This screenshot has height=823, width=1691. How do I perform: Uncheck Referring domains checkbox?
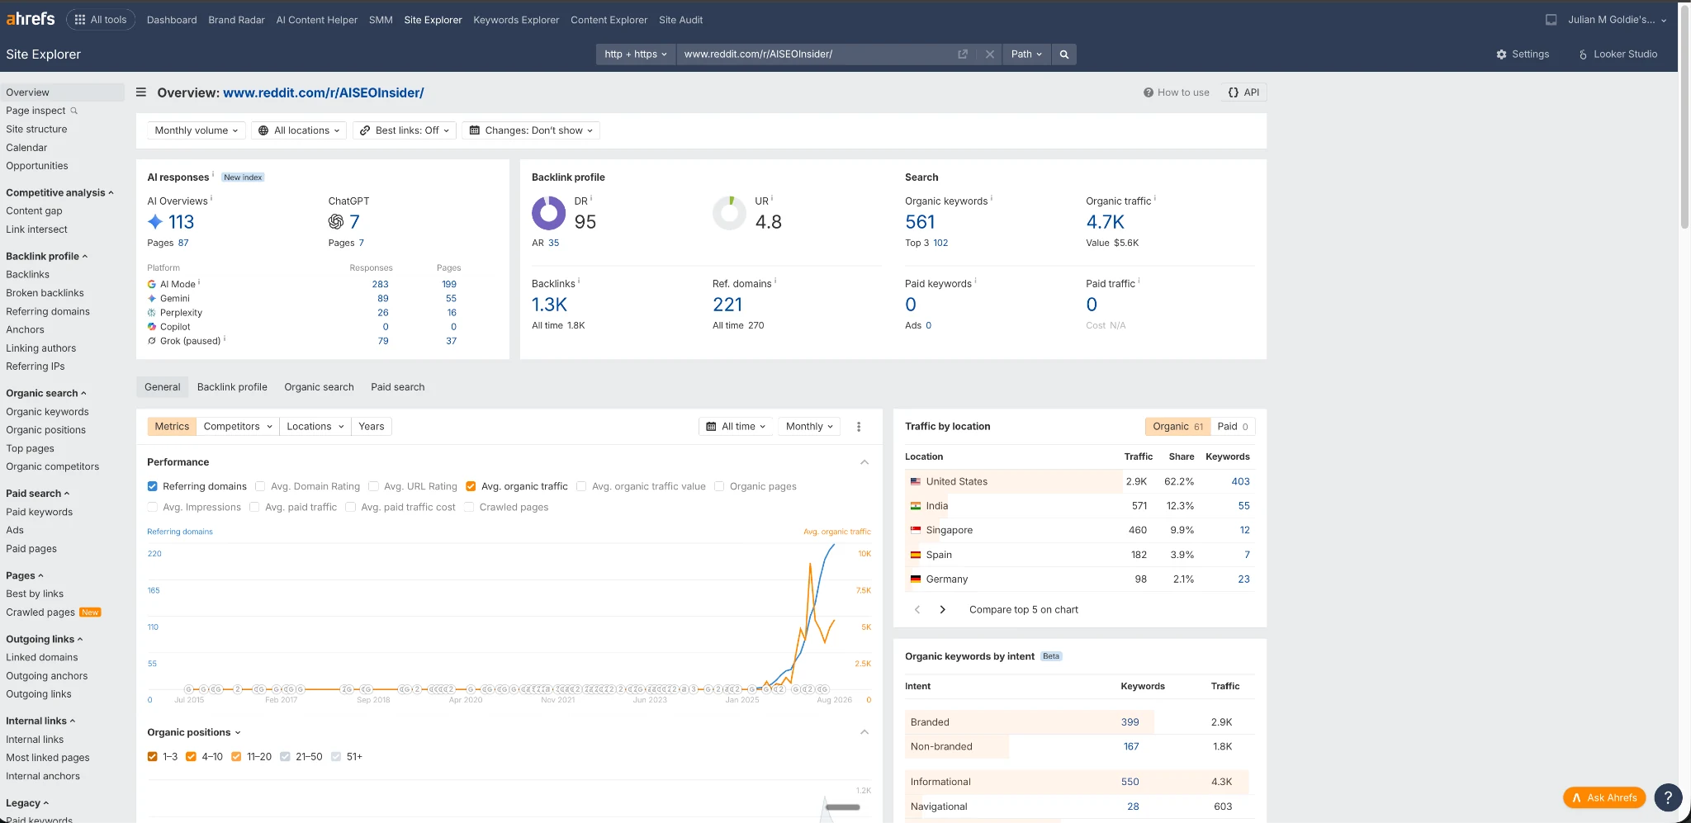[153, 487]
